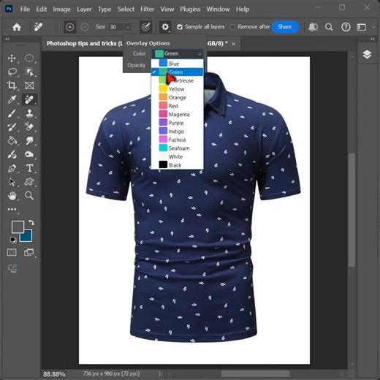Open the Size dropdown arrow
Image resolution: width=380 pixels, height=380 pixels.
tap(128, 27)
